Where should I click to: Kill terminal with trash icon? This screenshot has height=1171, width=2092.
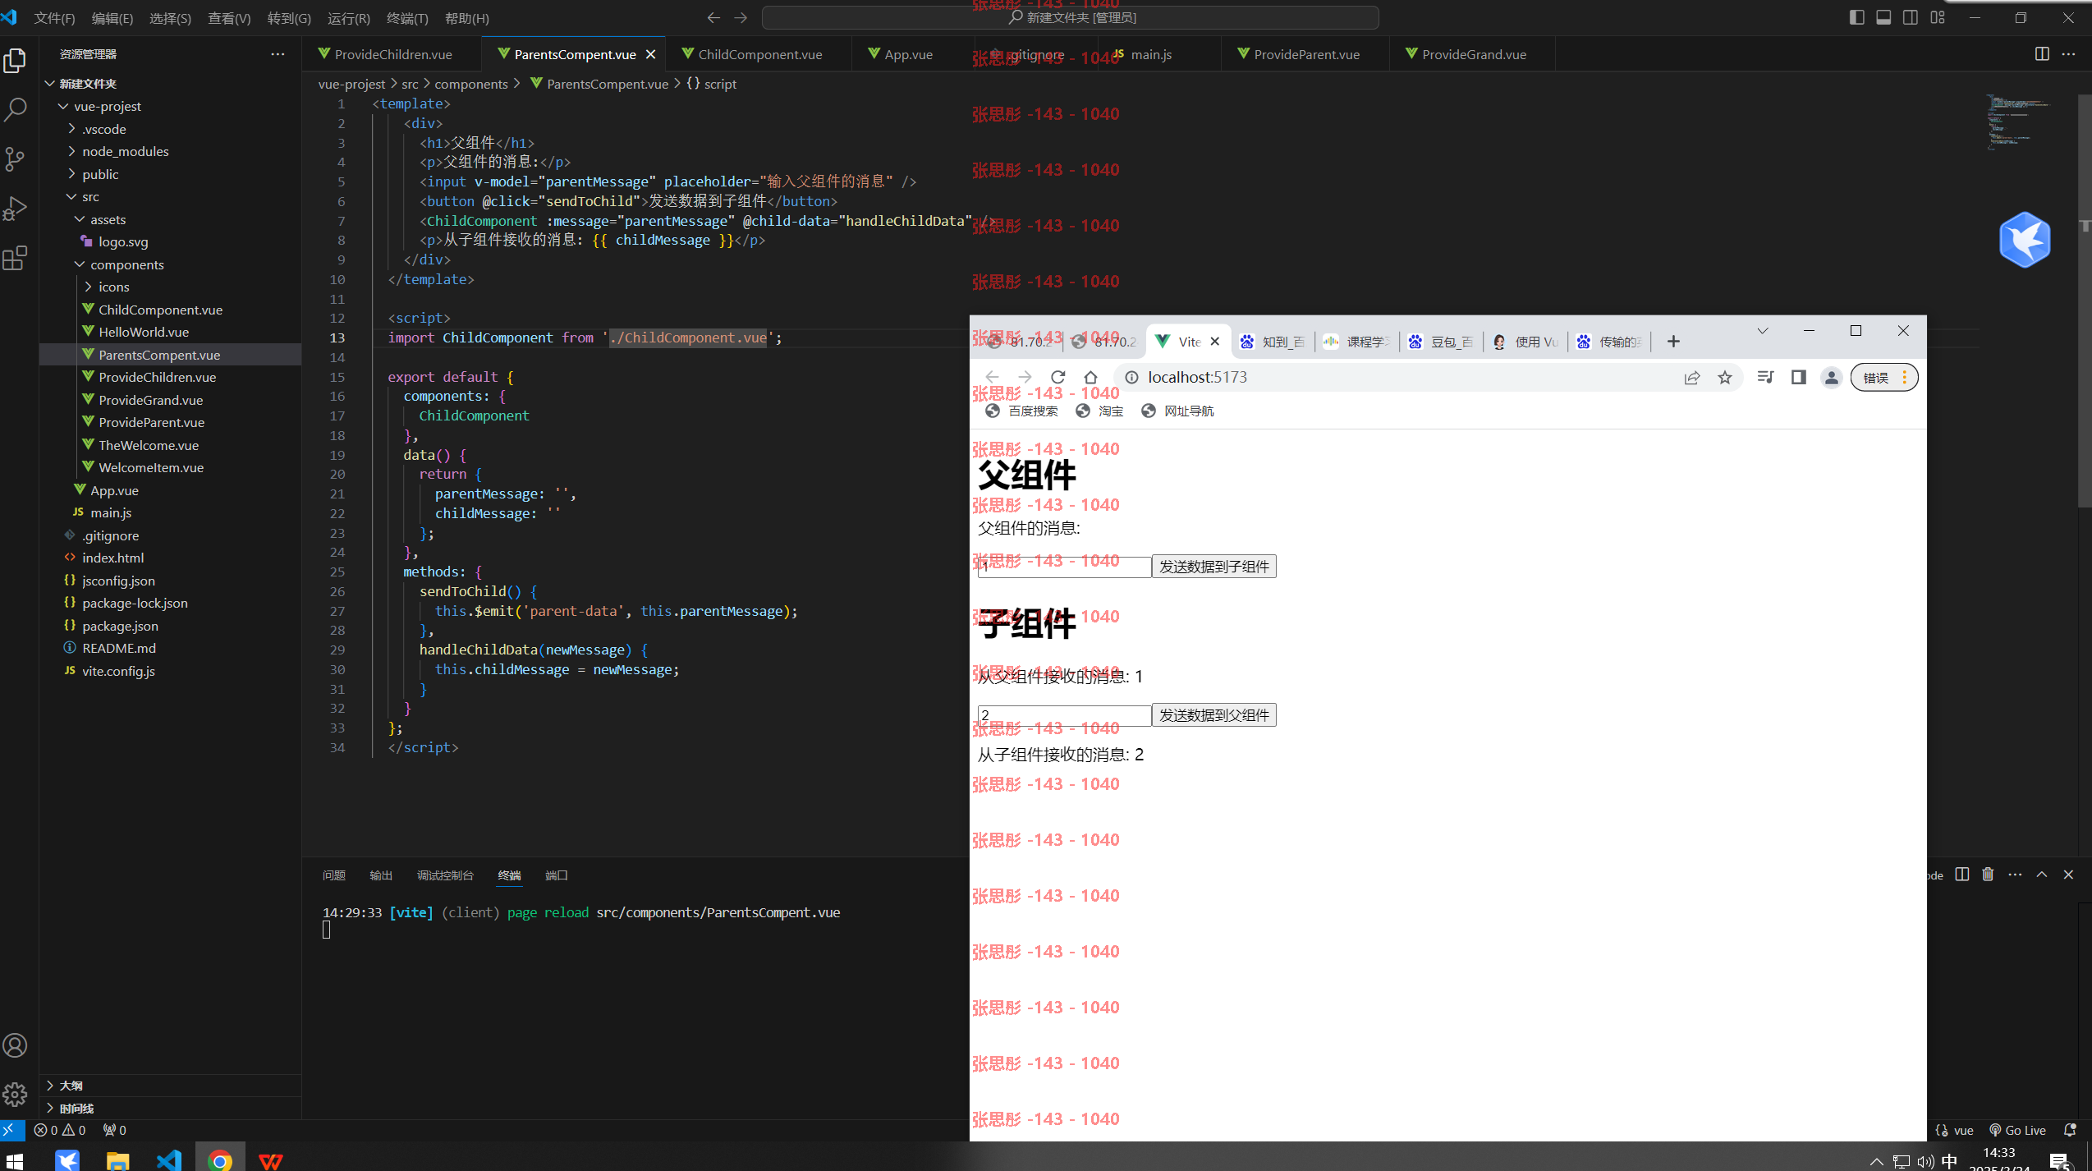[x=1988, y=875]
